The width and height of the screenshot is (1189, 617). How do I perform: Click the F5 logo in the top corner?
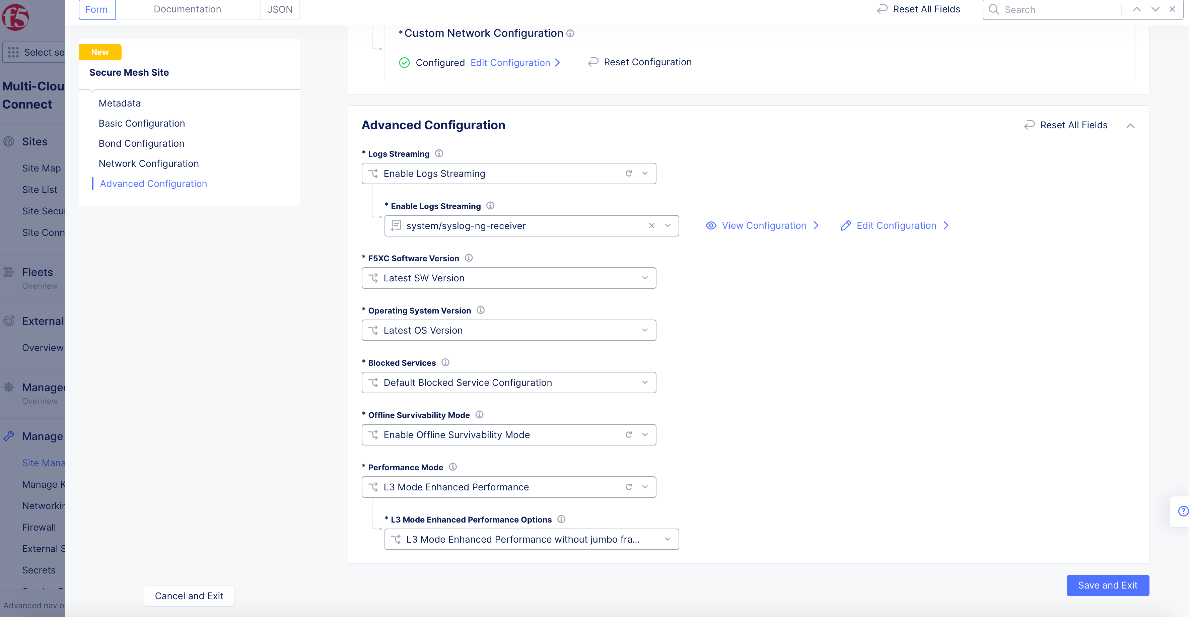(16, 17)
